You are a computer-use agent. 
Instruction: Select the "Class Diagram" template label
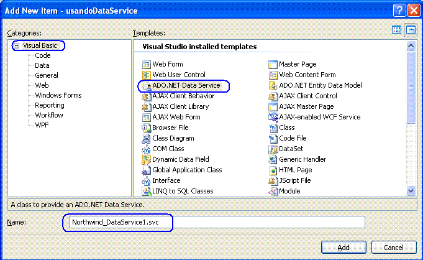coord(173,138)
